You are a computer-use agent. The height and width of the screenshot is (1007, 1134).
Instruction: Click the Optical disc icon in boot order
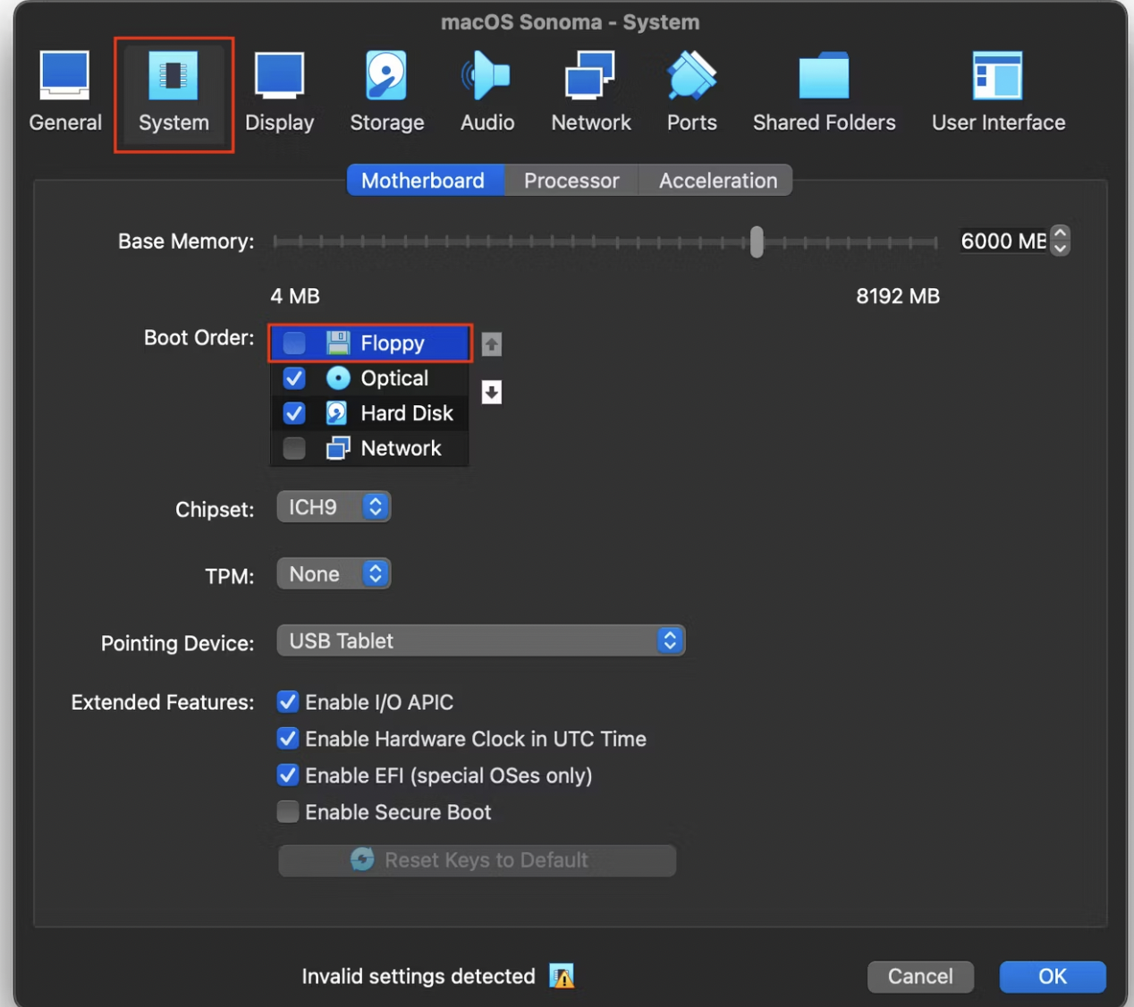click(338, 378)
